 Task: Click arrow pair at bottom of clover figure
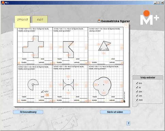point(104,93)
